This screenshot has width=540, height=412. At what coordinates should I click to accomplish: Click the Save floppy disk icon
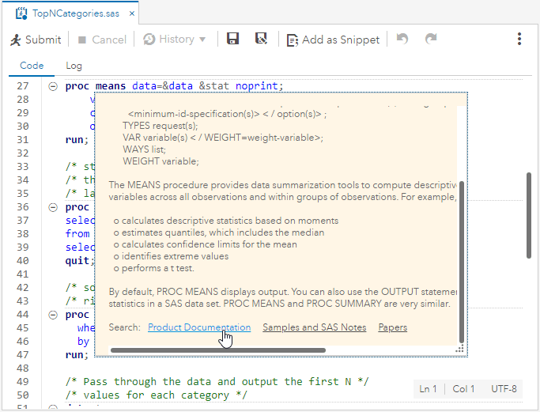pos(232,39)
